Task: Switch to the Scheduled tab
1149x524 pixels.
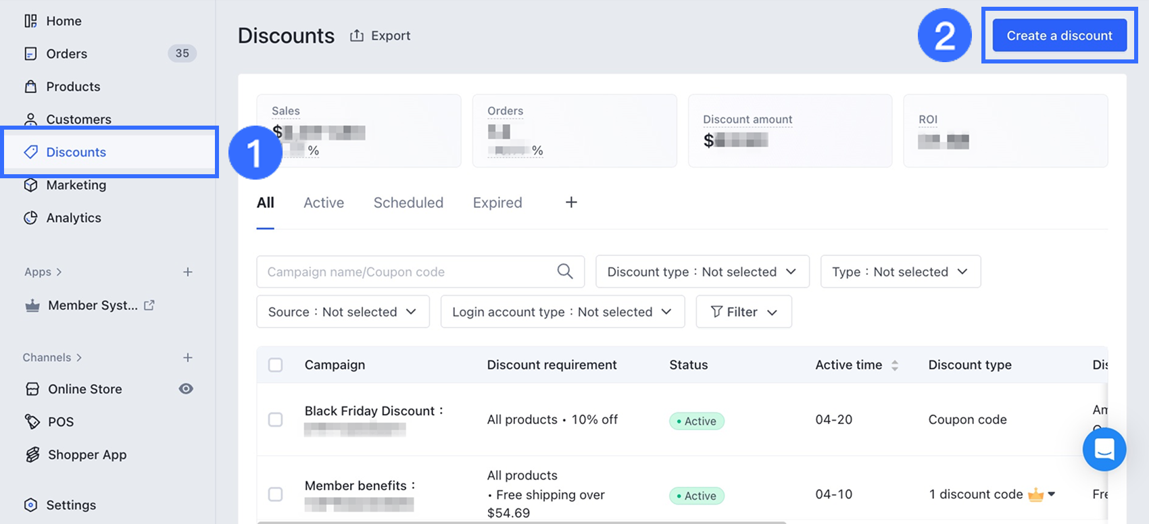Action: click(408, 203)
